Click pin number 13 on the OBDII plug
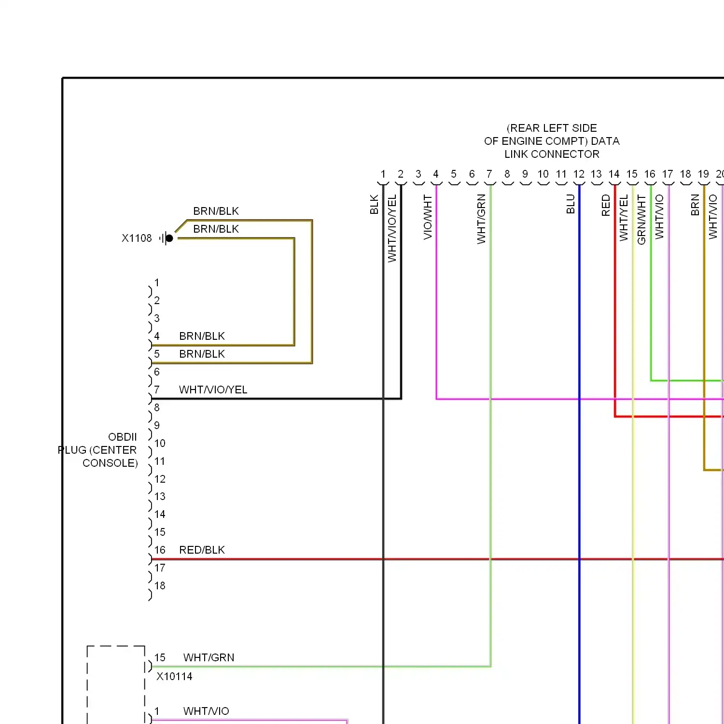The height and width of the screenshot is (724, 724). point(160,496)
